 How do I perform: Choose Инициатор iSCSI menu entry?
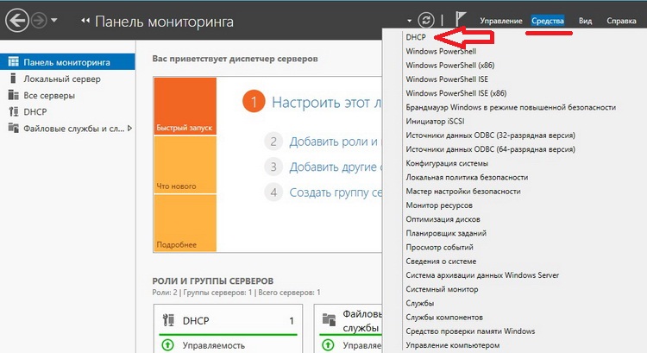(x=435, y=122)
